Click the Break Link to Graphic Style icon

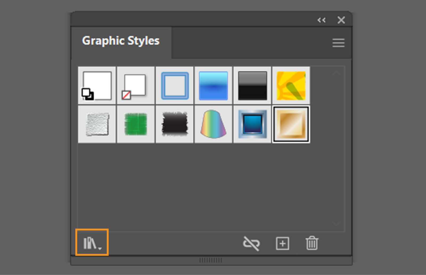[x=251, y=244]
